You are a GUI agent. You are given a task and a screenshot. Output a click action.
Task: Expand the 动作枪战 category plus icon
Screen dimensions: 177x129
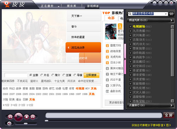click(130, 53)
